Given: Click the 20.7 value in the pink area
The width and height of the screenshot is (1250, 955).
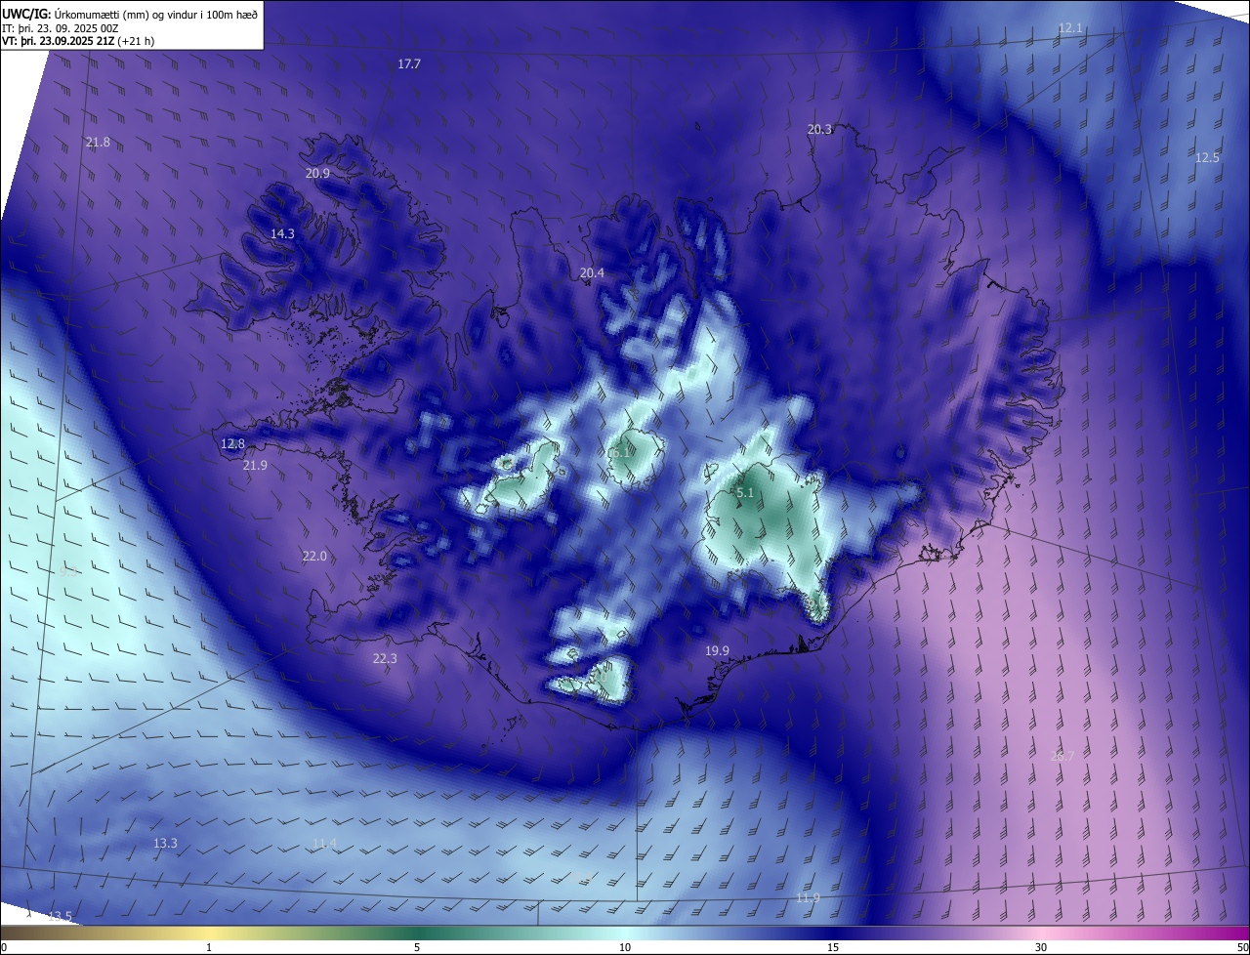Looking at the screenshot, I should 1062,756.
